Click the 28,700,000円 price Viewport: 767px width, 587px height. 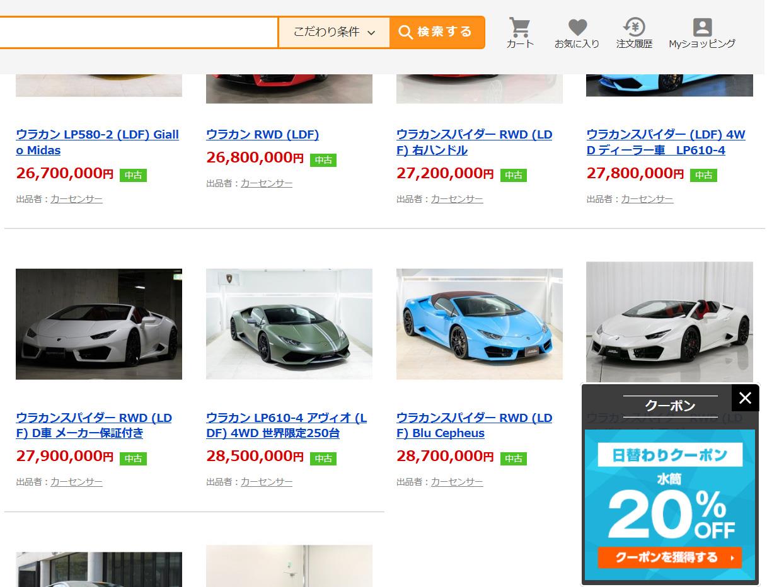[446, 456]
